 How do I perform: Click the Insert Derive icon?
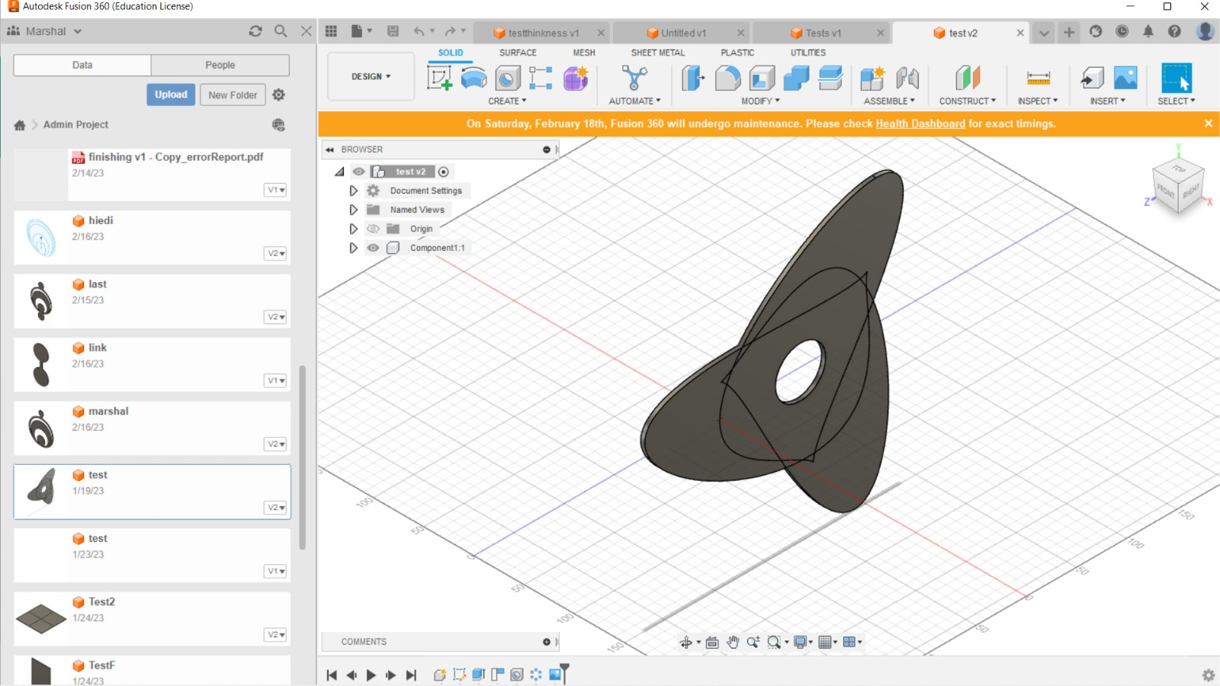(x=1092, y=78)
